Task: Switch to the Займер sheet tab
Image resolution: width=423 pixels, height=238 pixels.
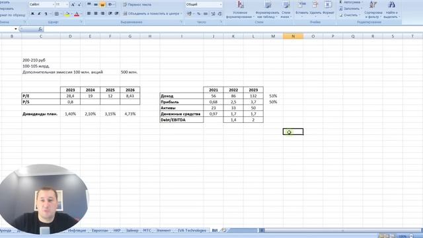Action: [x=132, y=231]
